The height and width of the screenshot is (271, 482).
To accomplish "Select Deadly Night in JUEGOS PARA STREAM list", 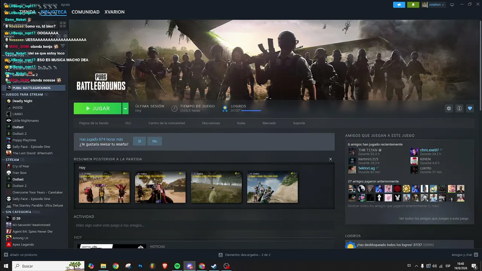I will [x=22, y=101].
